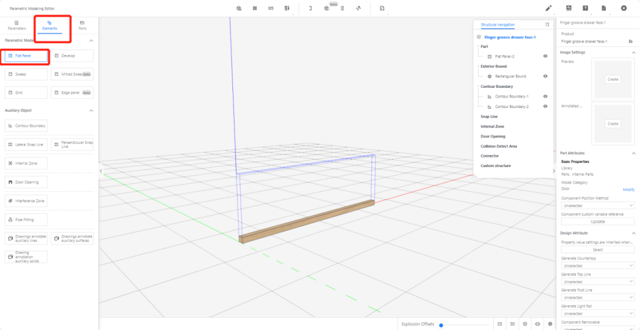Open the Generate Countertop dropdown

point(598,266)
